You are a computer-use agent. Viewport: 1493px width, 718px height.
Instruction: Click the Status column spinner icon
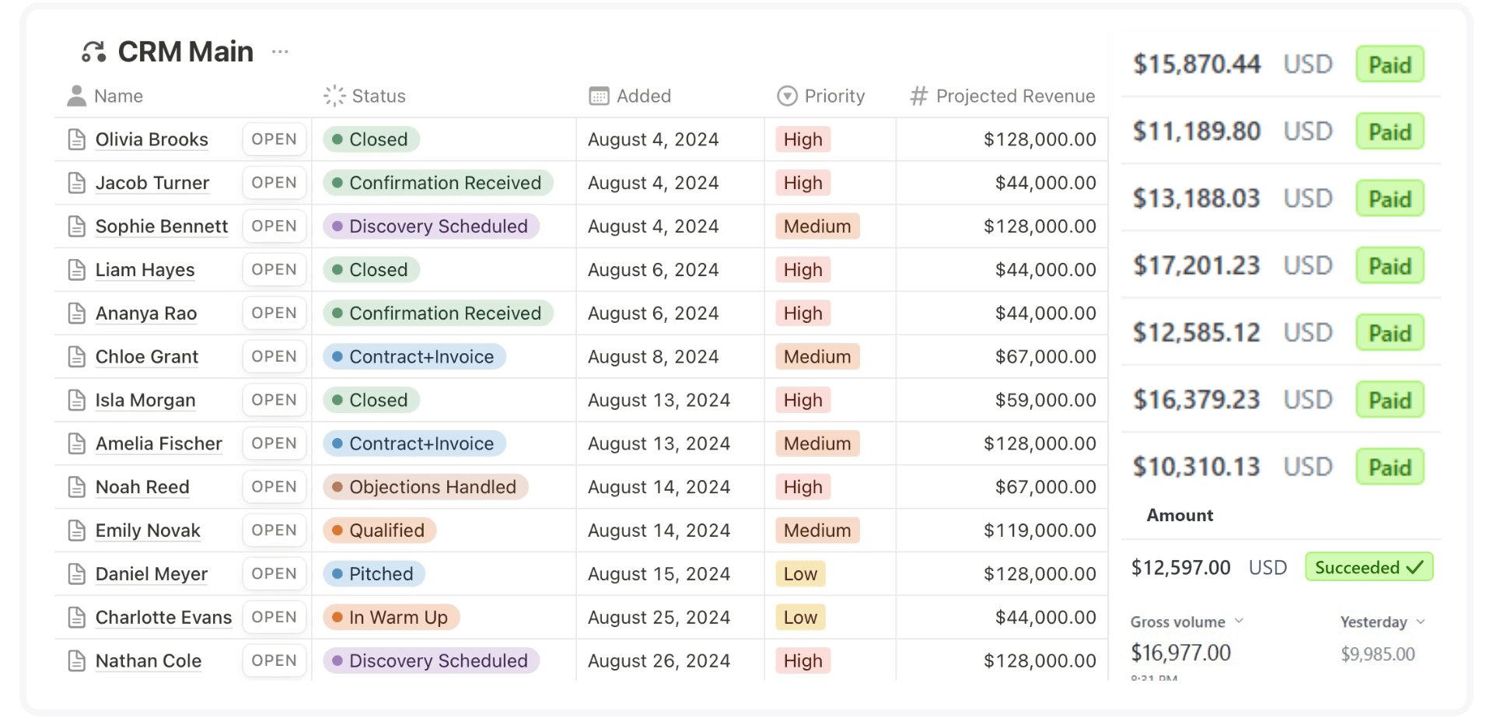coord(334,96)
